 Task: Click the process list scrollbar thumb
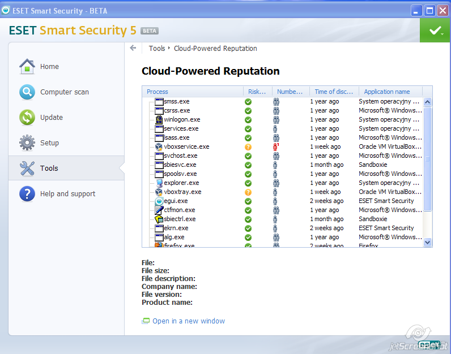coord(427,159)
